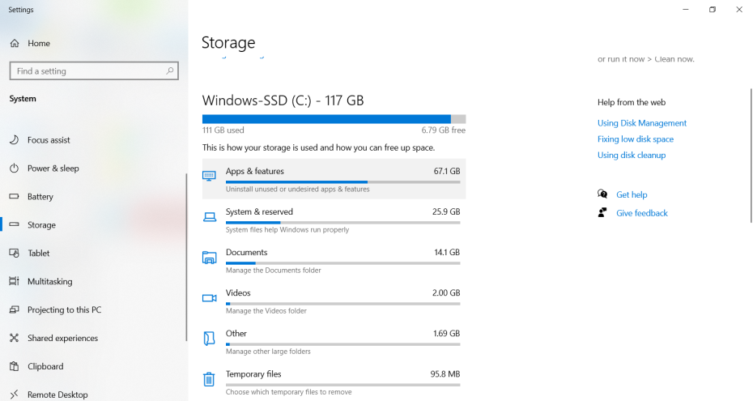Click the Clipboard icon in sidebar

coord(14,367)
